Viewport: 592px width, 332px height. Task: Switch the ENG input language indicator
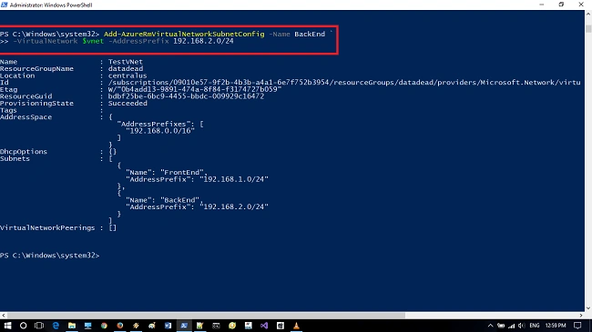535,326
